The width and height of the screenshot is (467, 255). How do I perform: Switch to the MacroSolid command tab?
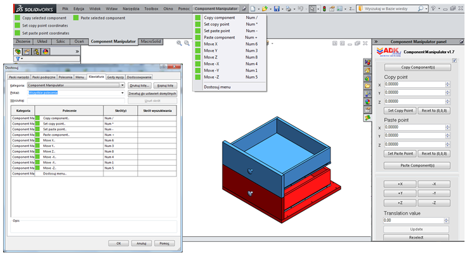(151, 41)
